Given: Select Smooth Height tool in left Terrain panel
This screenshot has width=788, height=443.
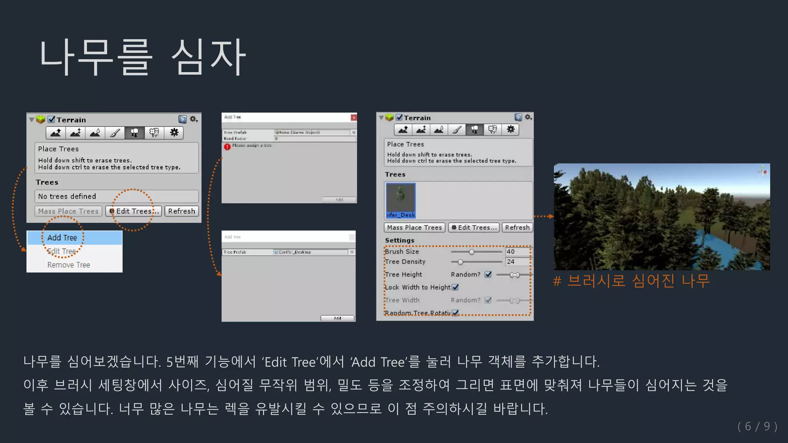Looking at the screenshot, I should pyautogui.click(x=95, y=133).
